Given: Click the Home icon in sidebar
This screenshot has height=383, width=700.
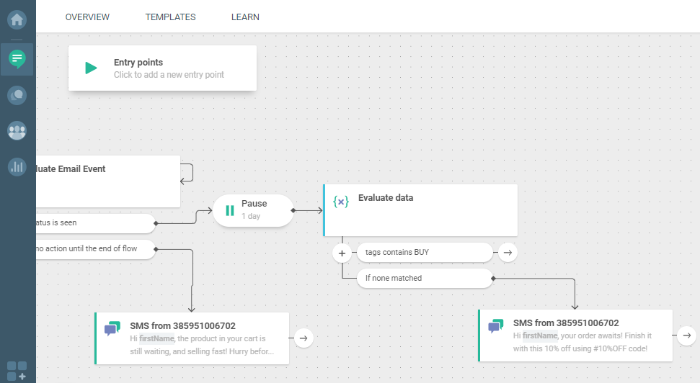Looking at the screenshot, I should (x=17, y=18).
